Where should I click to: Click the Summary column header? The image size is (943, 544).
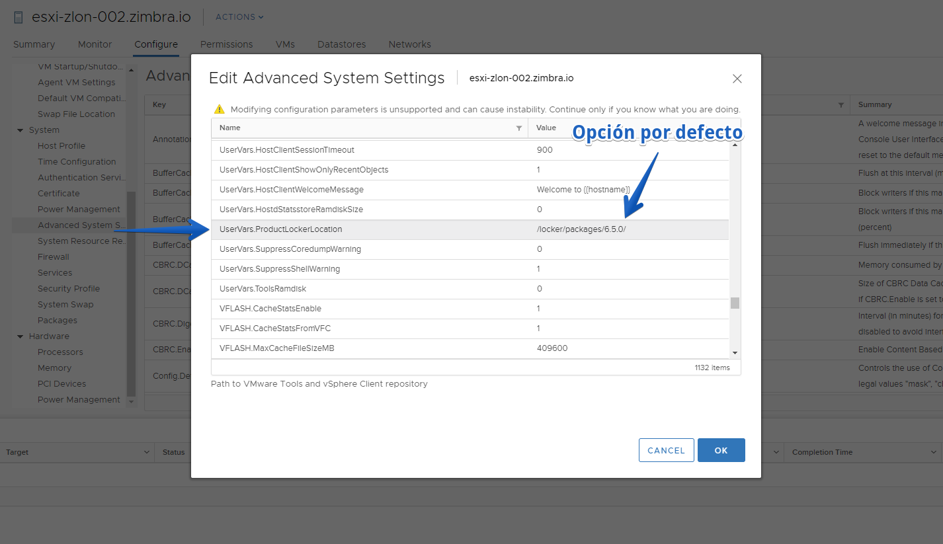(875, 105)
